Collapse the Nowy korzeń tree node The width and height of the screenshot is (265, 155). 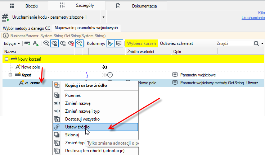click(x=6, y=59)
